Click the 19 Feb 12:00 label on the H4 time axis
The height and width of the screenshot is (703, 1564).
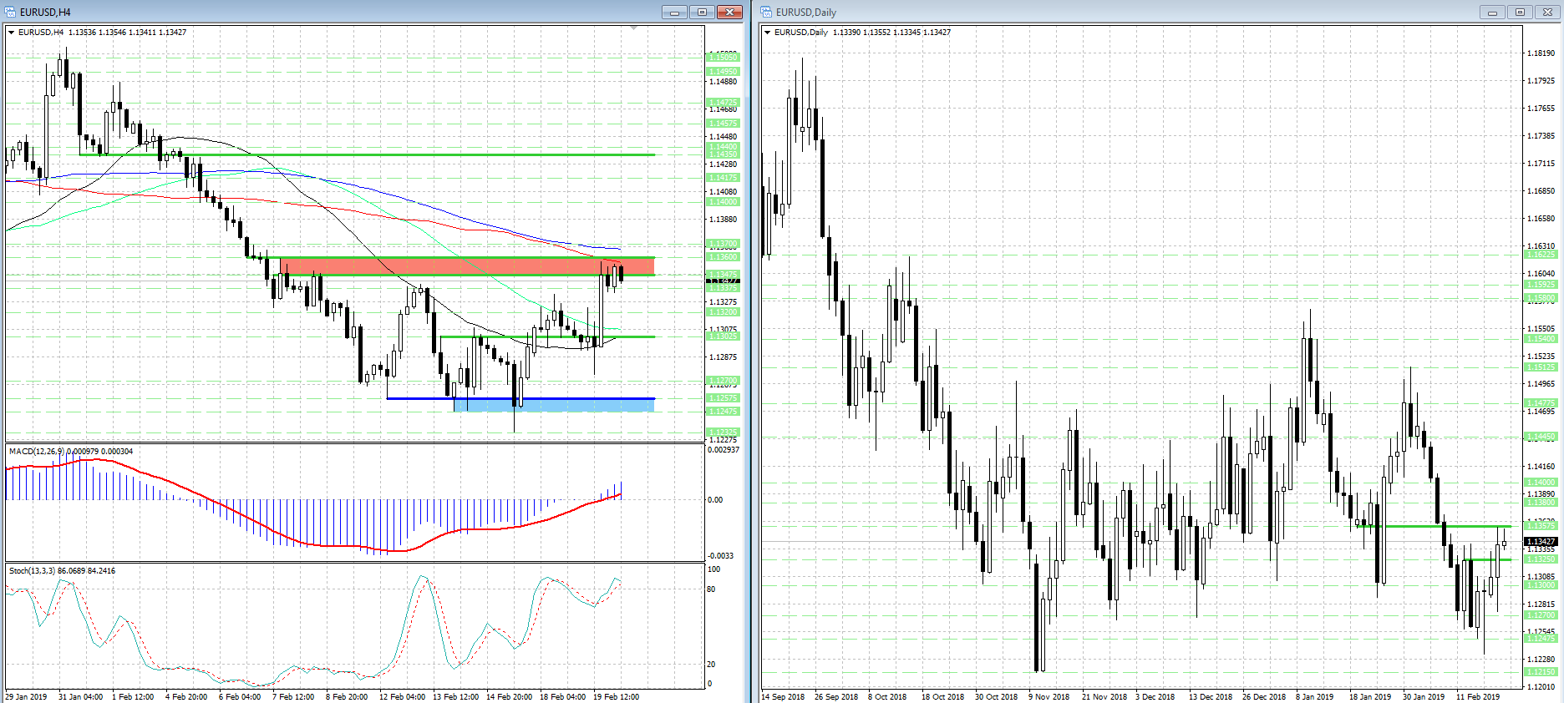tap(617, 697)
